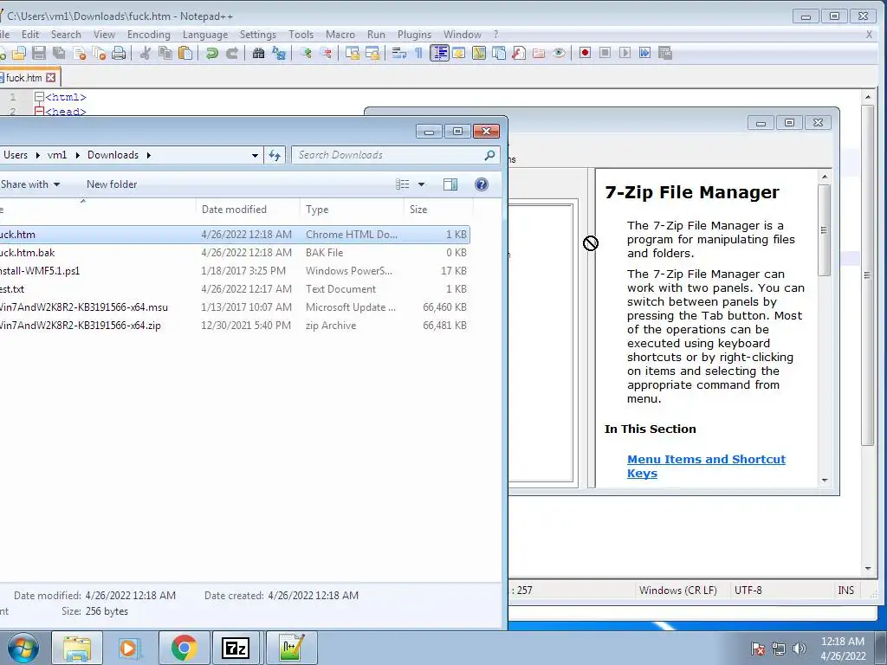Image resolution: width=887 pixels, height=665 pixels.
Task: Click the Redo toolbar icon
Action: point(232,53)
